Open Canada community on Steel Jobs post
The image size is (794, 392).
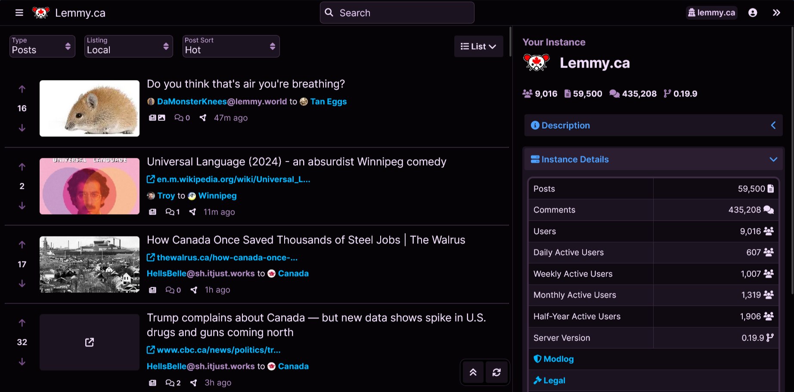click(x=288, y=273)
